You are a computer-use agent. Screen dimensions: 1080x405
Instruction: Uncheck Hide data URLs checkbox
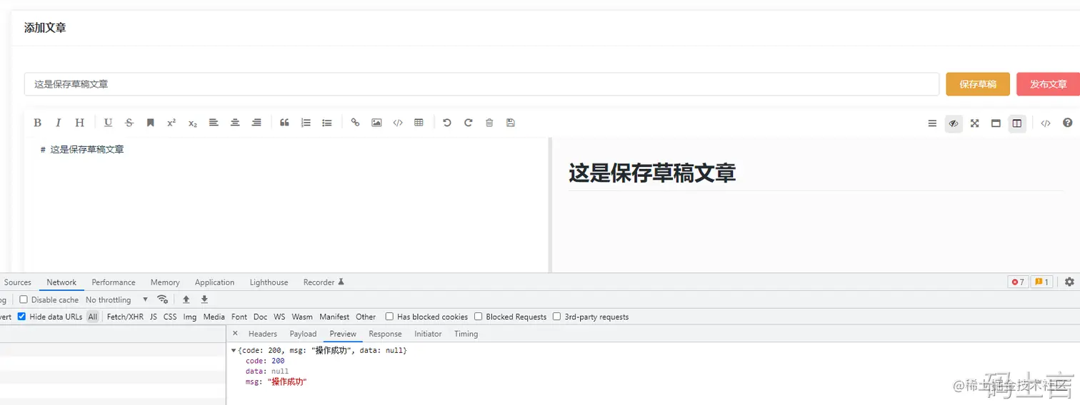tap(21, 317)
